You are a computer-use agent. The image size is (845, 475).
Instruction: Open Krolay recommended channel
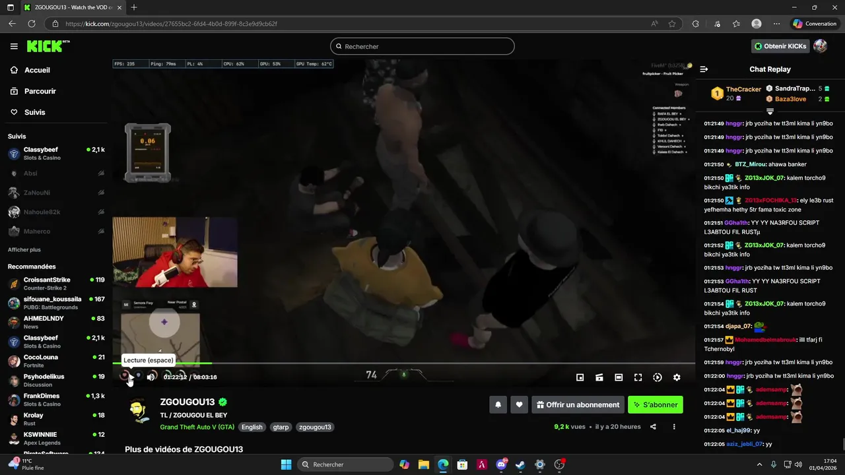56,419
